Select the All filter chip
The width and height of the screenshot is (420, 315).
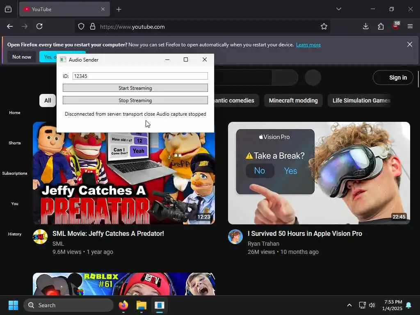point(48,100)
